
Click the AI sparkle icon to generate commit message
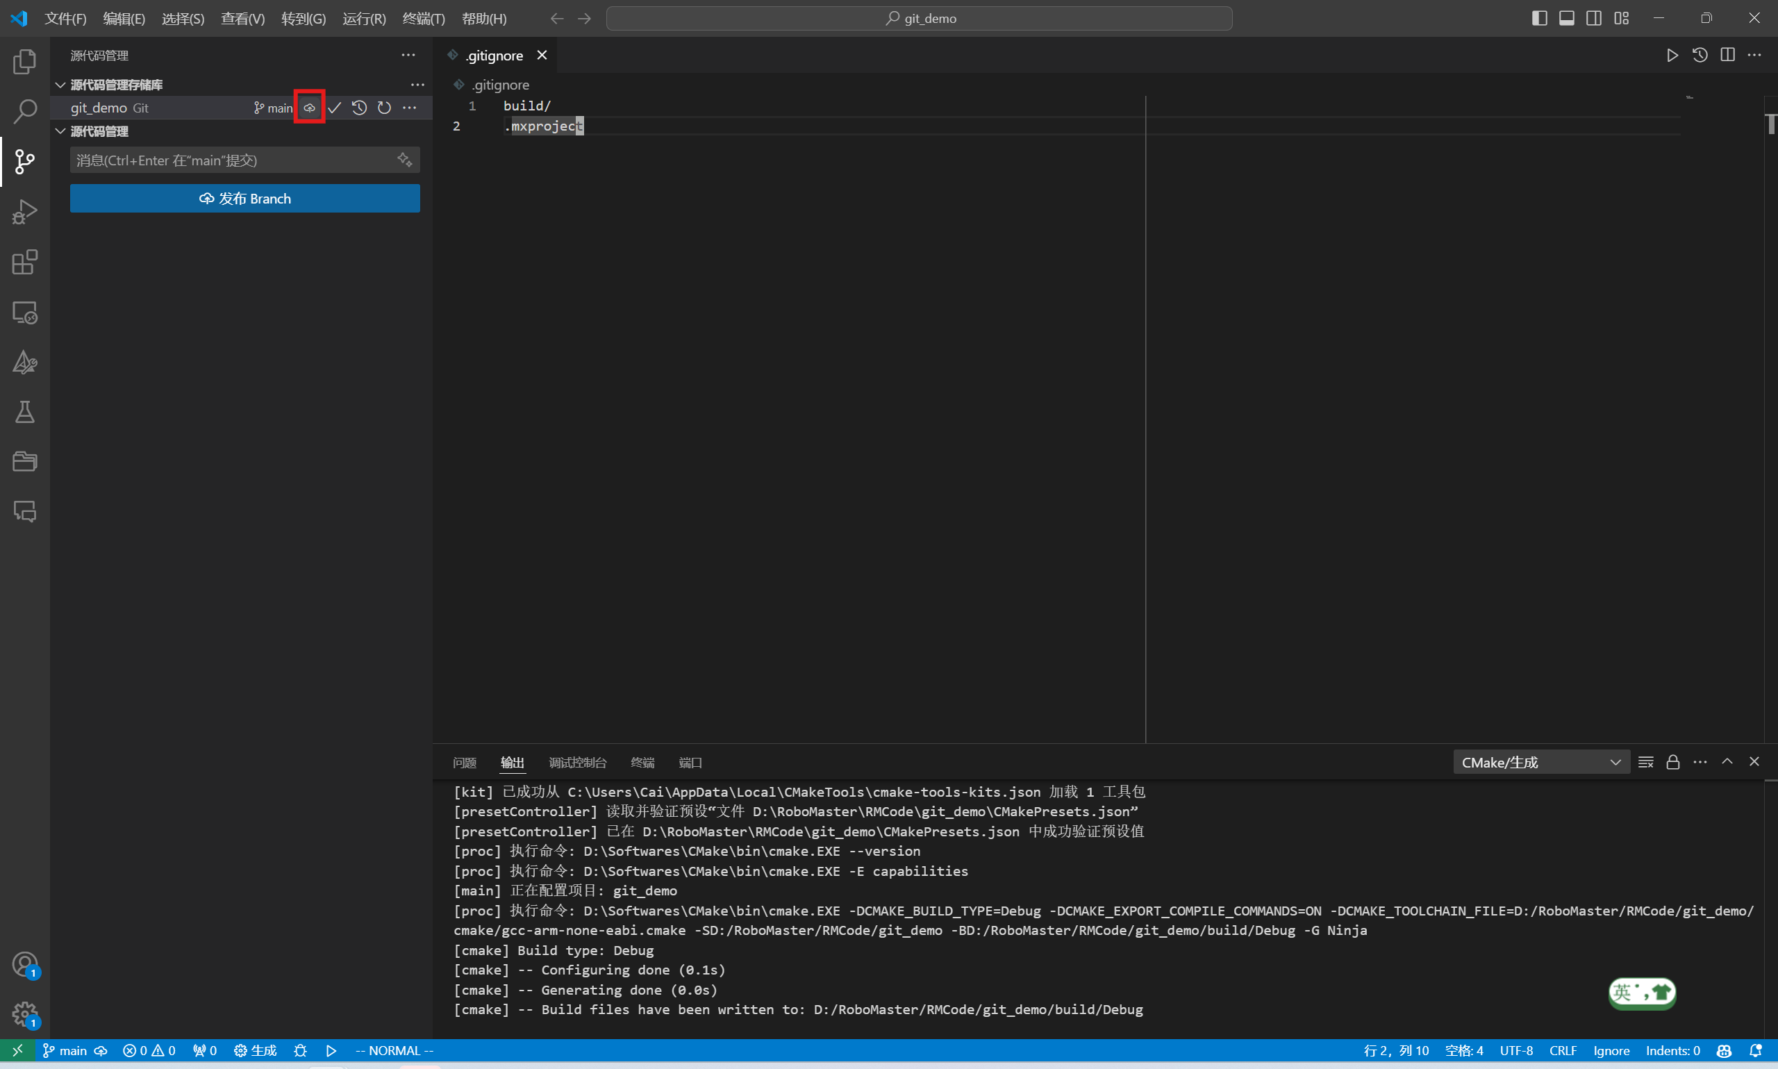(404, 160)
